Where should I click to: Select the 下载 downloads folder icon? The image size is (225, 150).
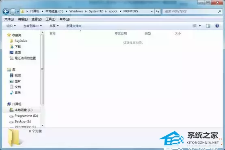point(11,47)
